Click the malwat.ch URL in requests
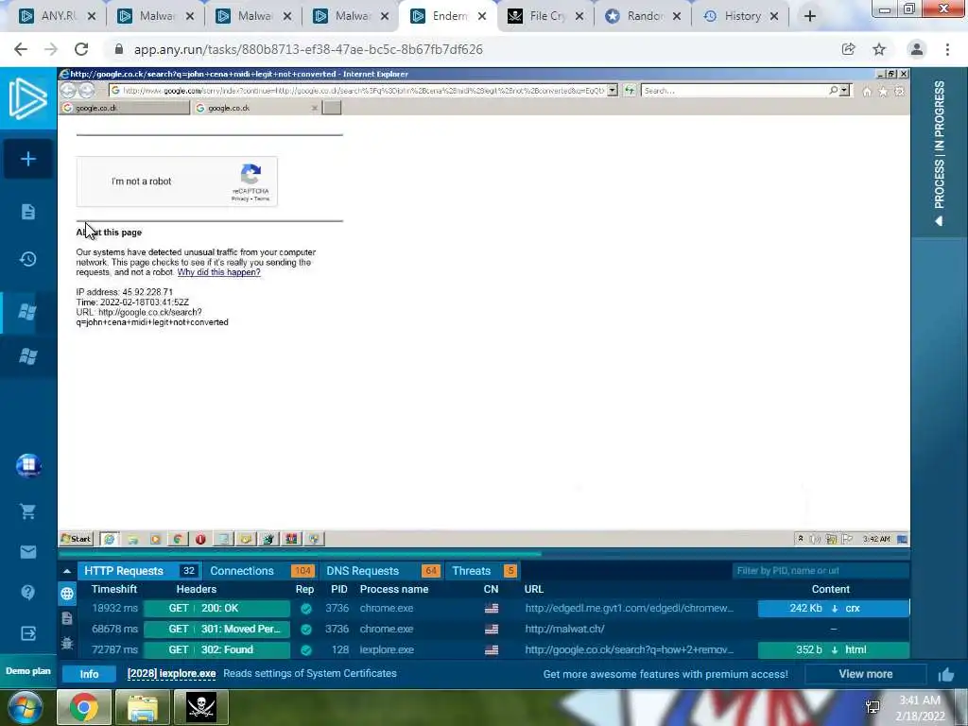968x726 pixels. 565,629
